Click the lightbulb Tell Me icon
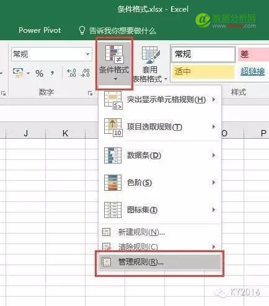This screenshot has height=306, width=269. click(x=82, y=30)
